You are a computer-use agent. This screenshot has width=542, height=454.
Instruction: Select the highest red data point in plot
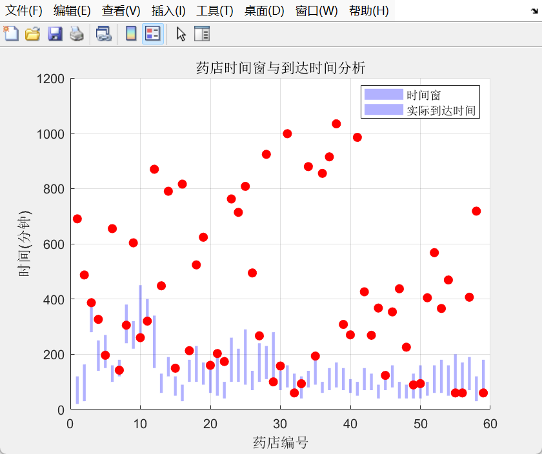click(336, 124)
